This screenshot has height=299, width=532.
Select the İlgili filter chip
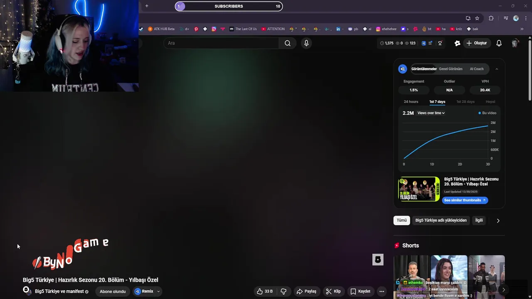[x=479, y=221]
